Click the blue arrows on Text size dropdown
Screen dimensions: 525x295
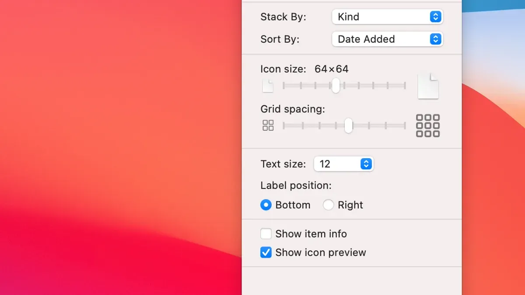coord(366,164)
